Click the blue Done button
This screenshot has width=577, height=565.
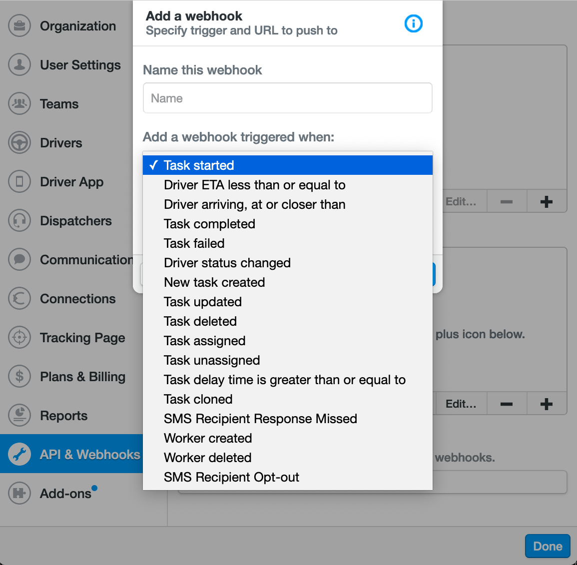pos(548,546)
